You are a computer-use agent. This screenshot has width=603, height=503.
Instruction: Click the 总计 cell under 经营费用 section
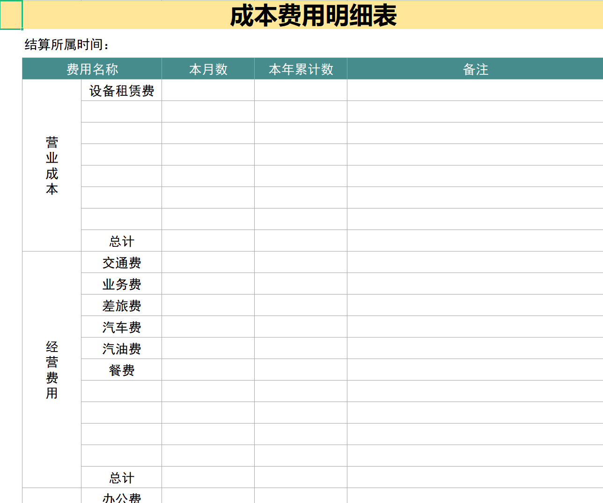[x=121, y=478]
